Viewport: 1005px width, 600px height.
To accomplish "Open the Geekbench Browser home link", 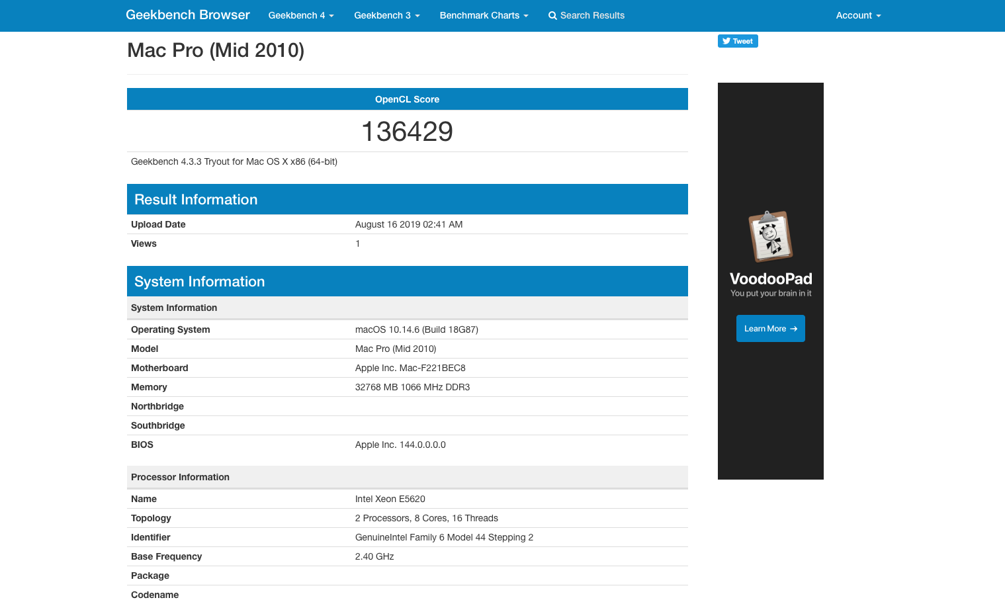I will point(188,15).
